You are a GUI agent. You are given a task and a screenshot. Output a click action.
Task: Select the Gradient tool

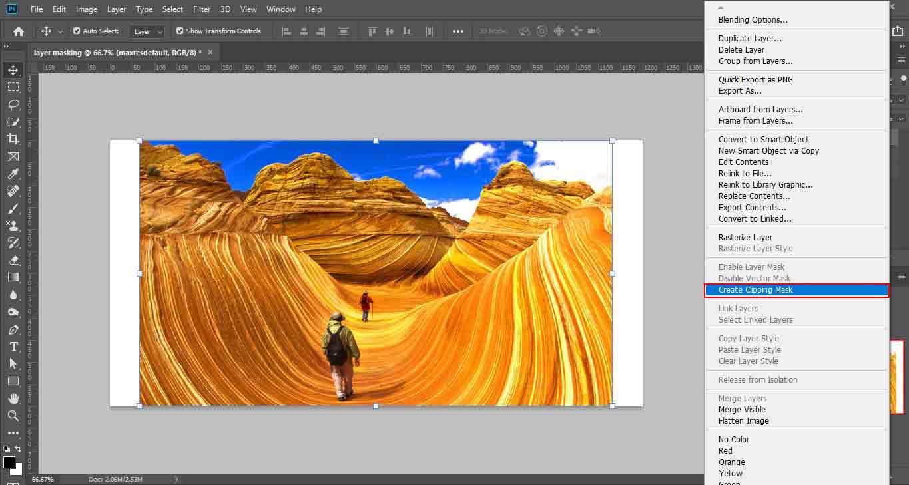click(13, 277)
